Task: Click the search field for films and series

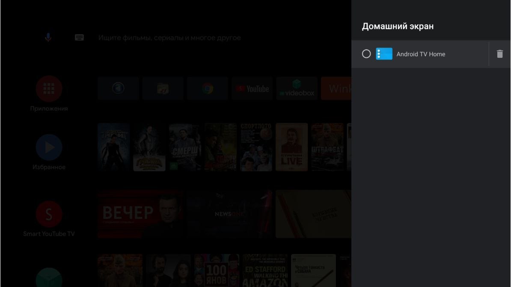Action: (x=169, y=38)
